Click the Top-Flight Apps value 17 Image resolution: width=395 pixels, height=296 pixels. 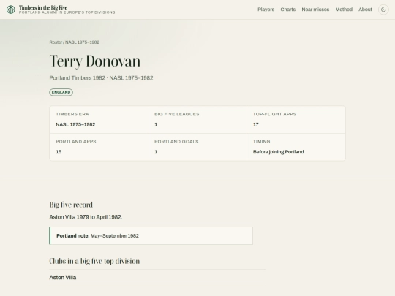click(256, 124)
